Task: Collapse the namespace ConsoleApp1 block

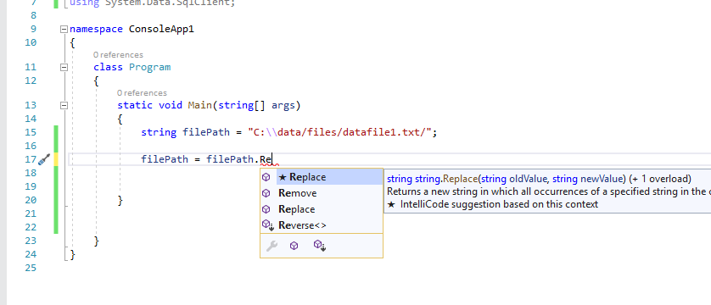Action: [64, 29]
